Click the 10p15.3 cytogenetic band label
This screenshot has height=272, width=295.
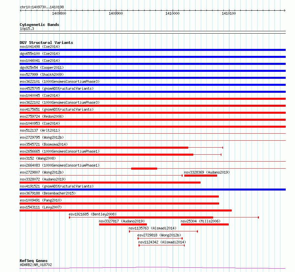click(27, 29)
